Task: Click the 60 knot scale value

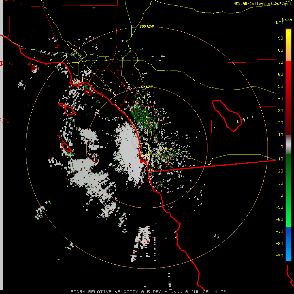Action: [x=281, y=74]
